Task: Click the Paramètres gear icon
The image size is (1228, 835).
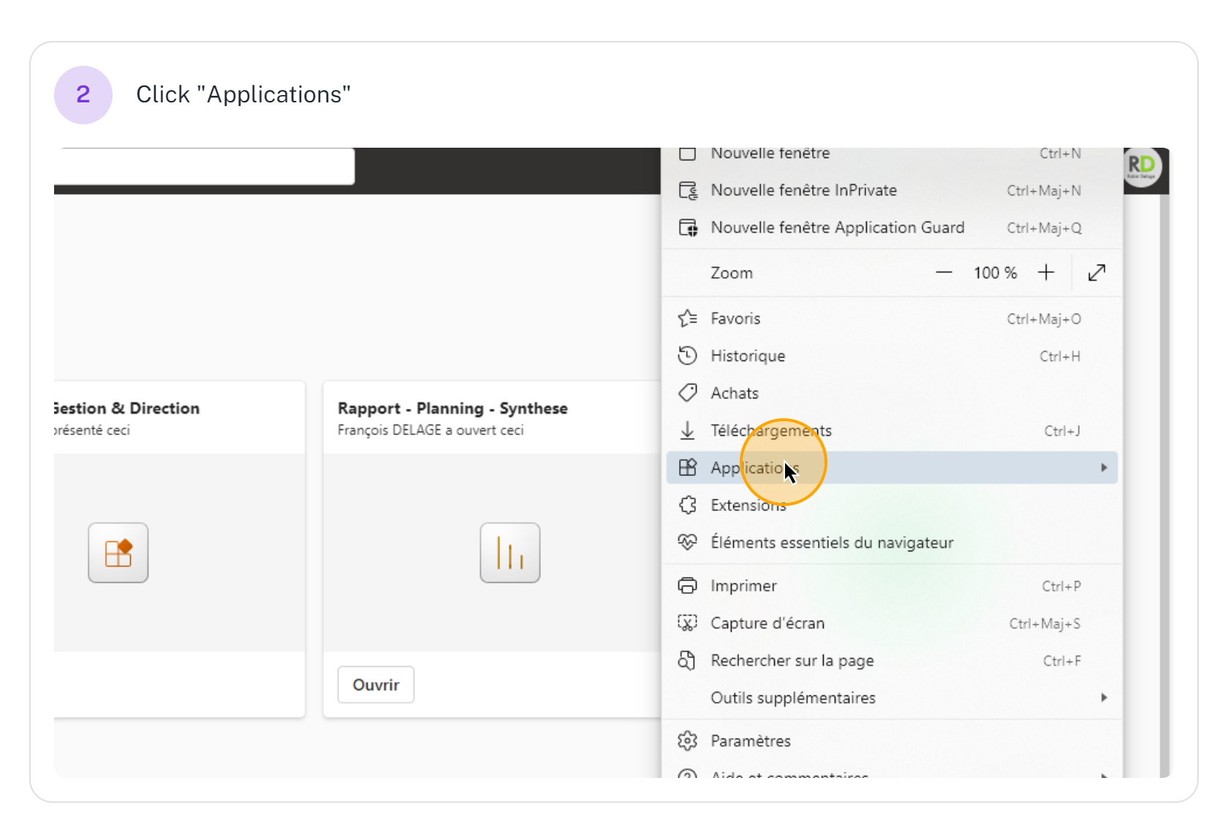Action: [x=687, y=741]
